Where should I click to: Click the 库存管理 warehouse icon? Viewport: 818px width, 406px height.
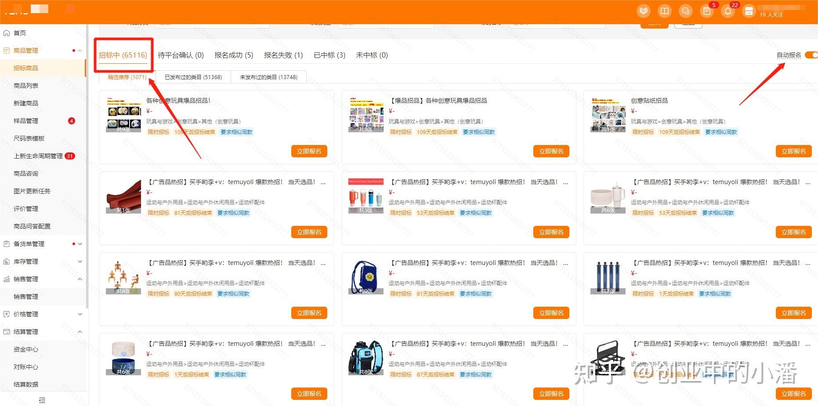click(7, 261)
